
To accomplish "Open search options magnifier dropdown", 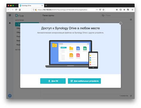I will [x=103, y=15].
